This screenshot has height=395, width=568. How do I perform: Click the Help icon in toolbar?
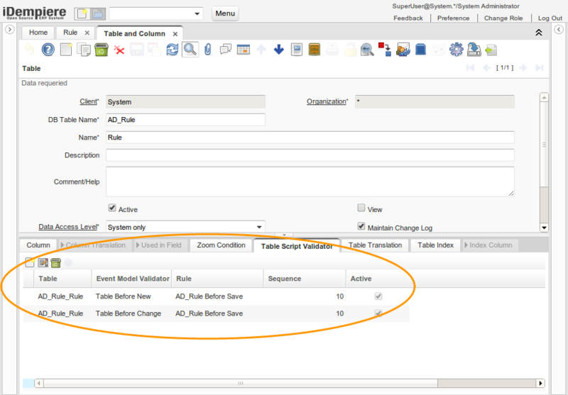coord(48,50)
